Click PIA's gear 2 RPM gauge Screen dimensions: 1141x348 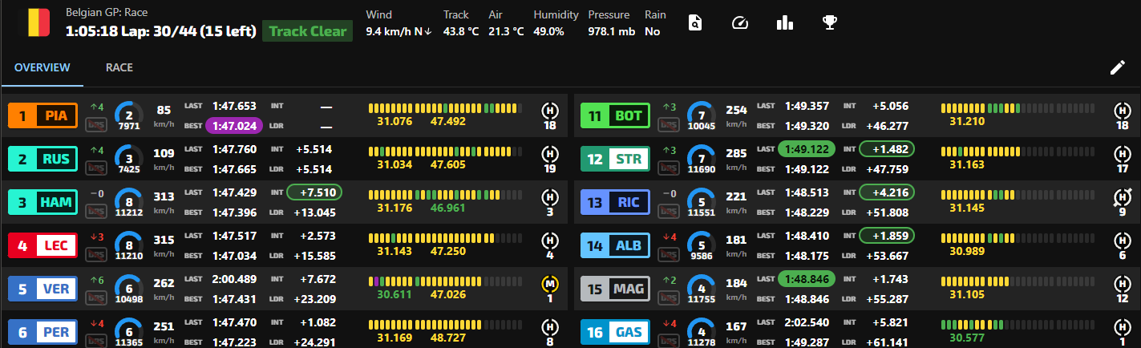[x=128, y=116]
